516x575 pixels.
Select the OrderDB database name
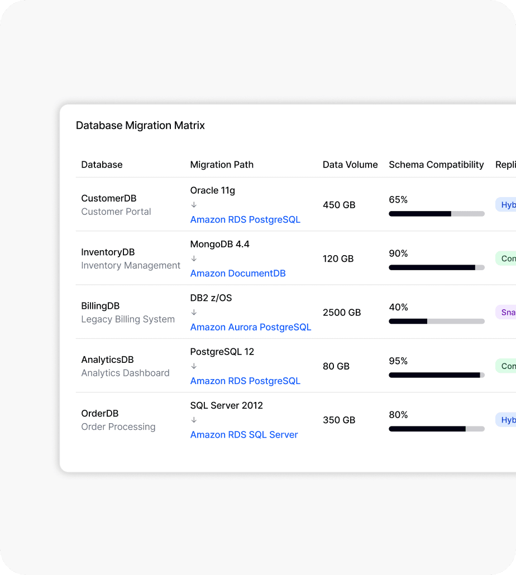100,413
